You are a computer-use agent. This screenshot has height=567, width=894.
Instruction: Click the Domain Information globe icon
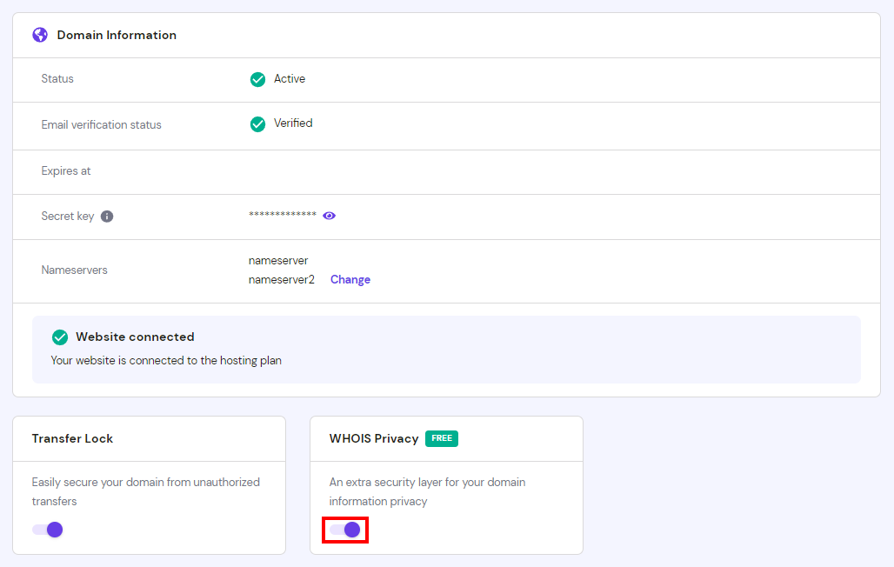40,35
